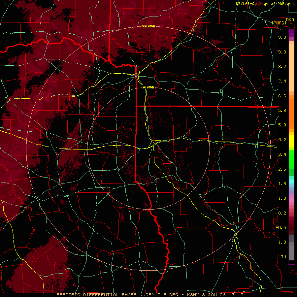The image size is (297, 297).
Task: Click the -0.5 scale value
Action: click(281, 228)
